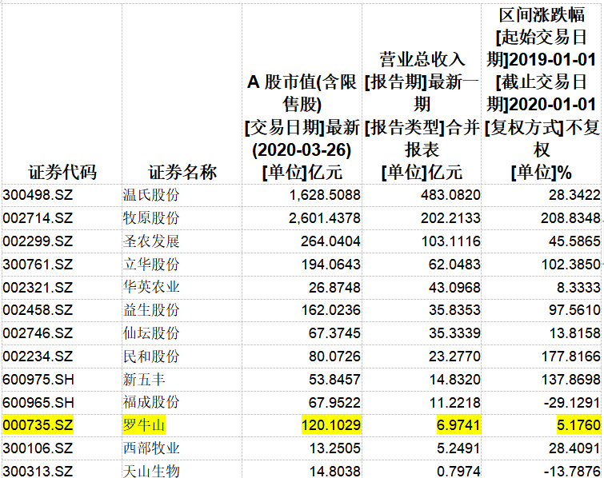The height and width of the screenshot is (478, 604).
Task: Select cell 67.3745
Action: tap(302, 333)
